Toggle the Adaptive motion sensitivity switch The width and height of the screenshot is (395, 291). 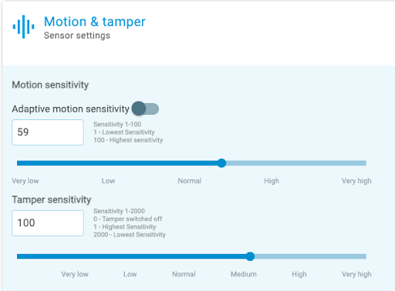click(145, 109)
